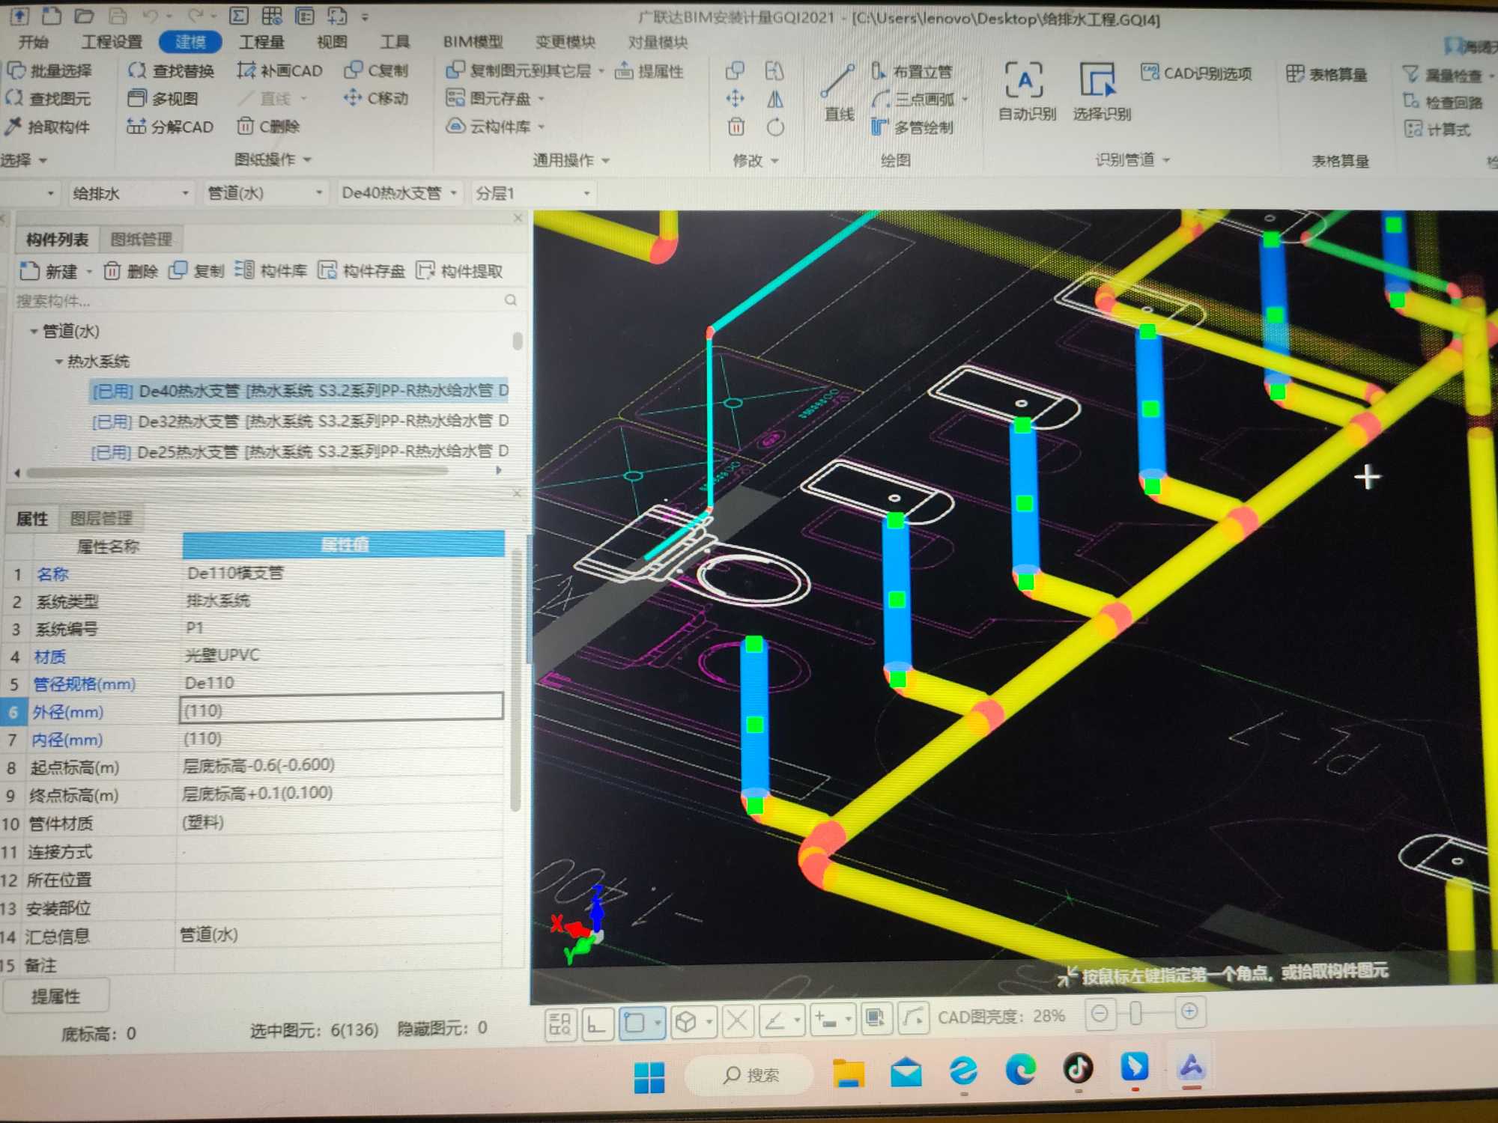Click the 查找图元 find element tool

click(49, 98)
